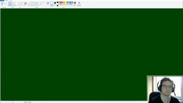183x103 pixels.
Task: Select the Magnifier tool
Action: point(22,5)
